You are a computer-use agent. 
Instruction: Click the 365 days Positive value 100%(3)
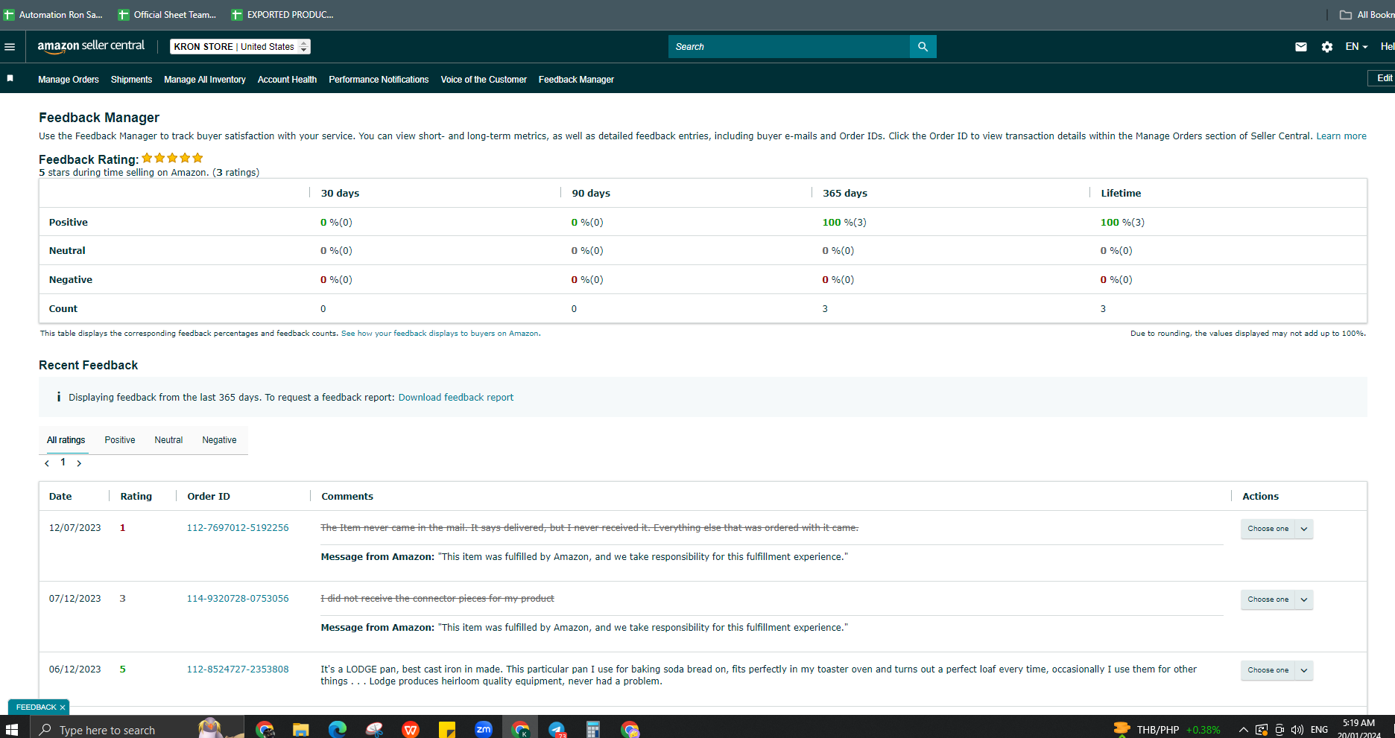[x=844, y=223]
